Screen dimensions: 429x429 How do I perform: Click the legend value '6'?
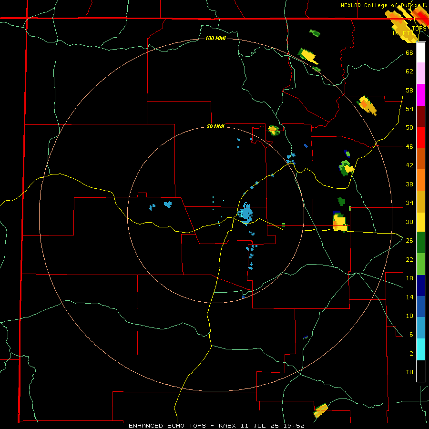click(411, 335)
